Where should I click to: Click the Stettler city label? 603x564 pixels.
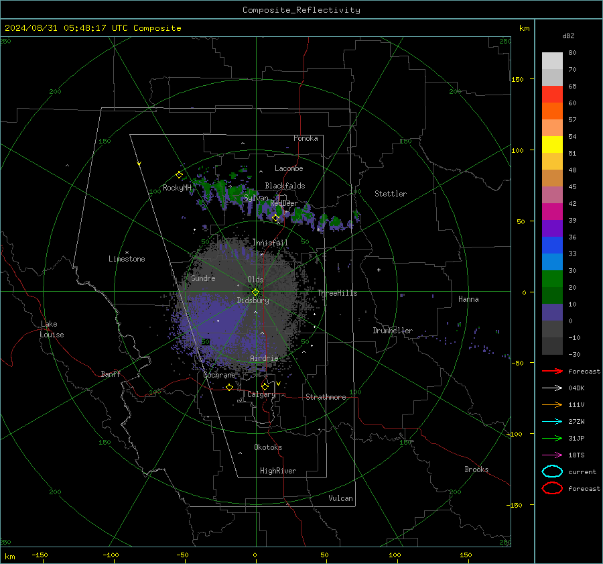pos(391,194)
